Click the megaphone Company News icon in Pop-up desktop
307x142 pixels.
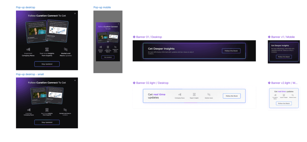click(28, 49)
